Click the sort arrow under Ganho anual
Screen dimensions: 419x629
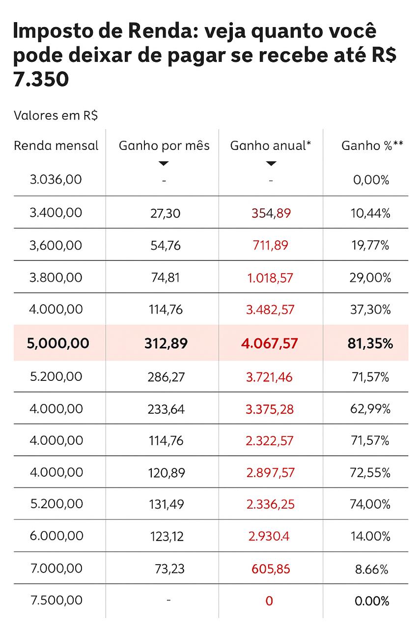pyautogui.click(x=271, y=164)
